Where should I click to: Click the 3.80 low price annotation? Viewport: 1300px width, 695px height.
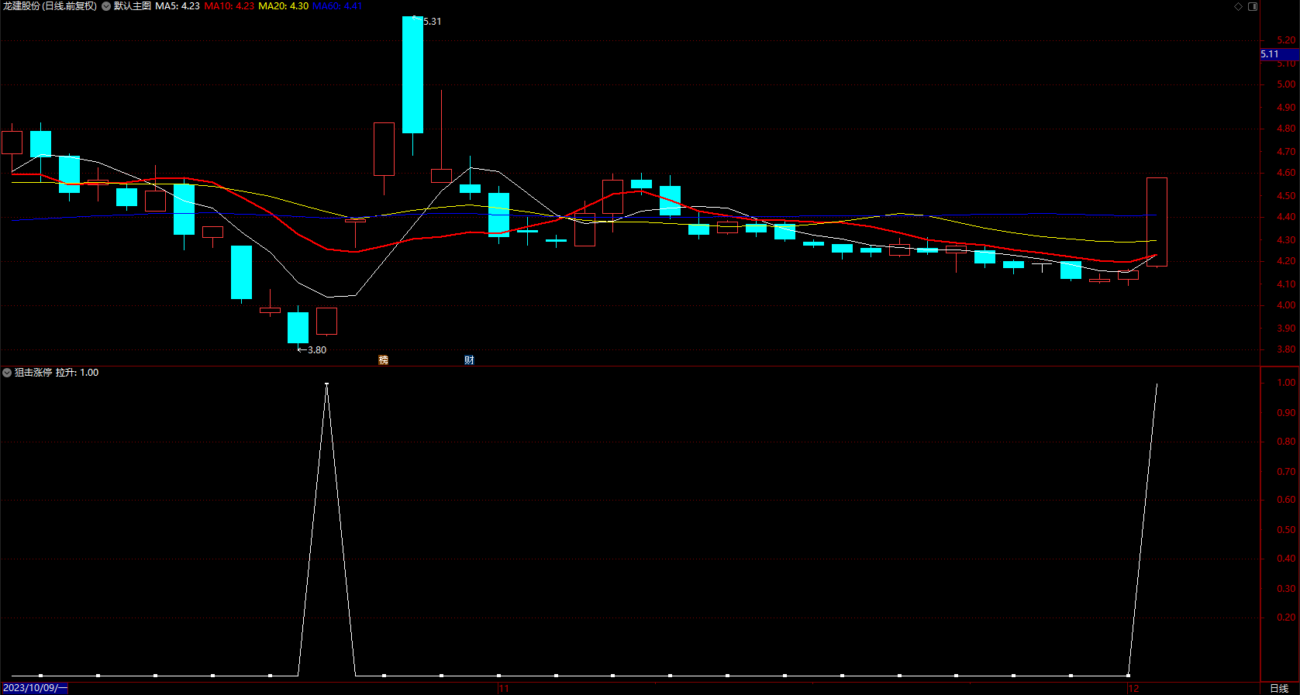pos(316,350)
